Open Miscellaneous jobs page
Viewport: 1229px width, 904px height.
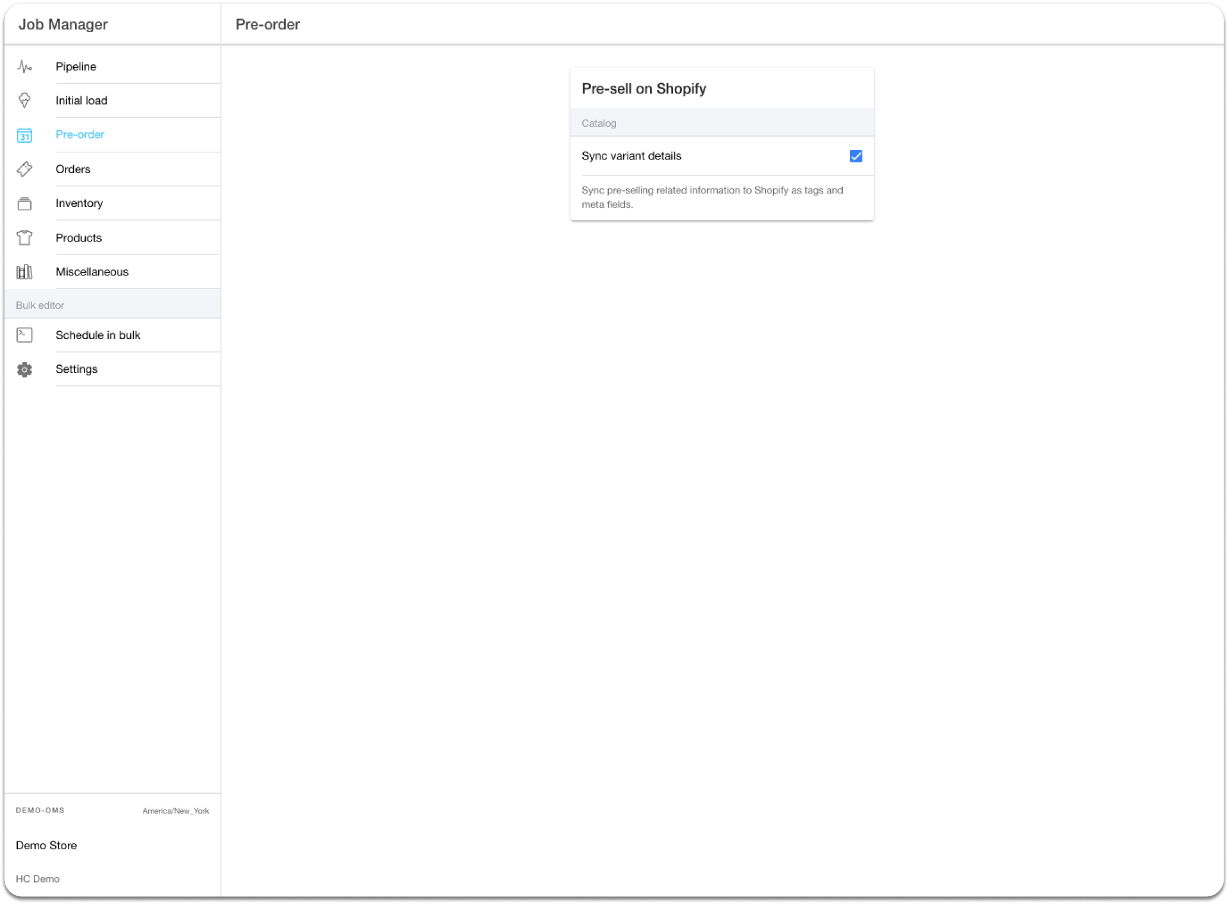(92, 272)
